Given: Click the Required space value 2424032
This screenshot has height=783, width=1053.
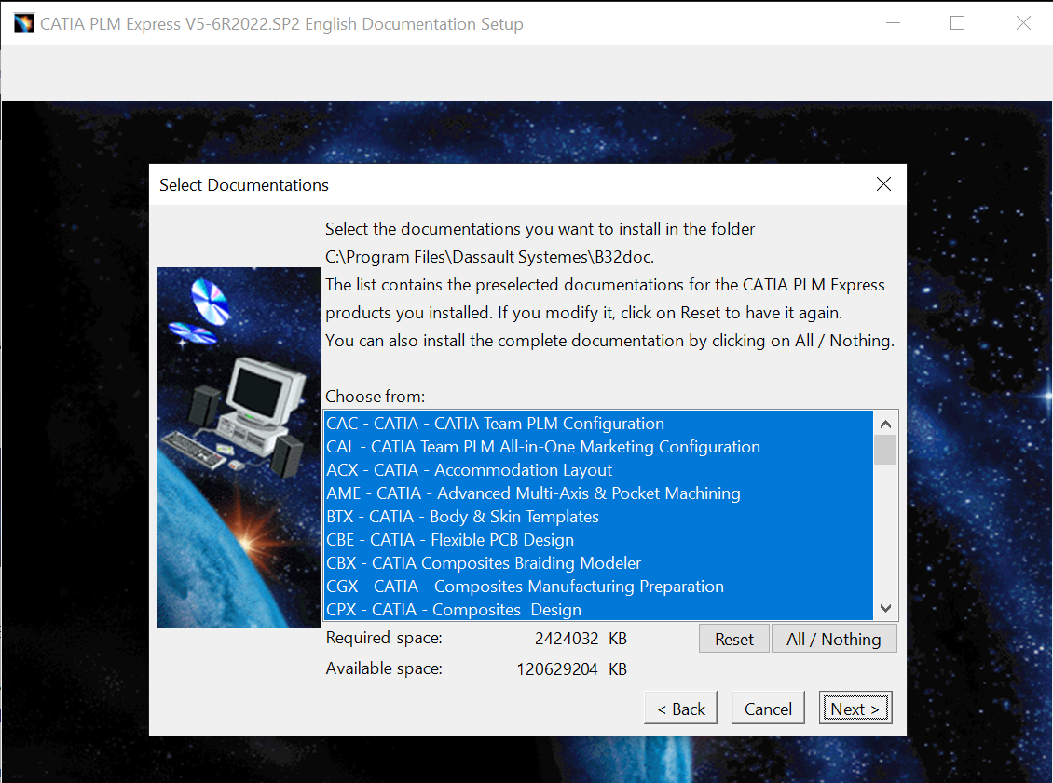Looking at the screenshot, I should 567,638.
